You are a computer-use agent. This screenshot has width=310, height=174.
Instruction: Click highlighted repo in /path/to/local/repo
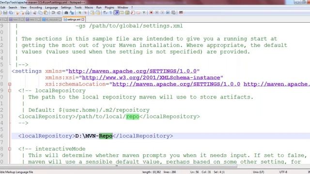(x=133, y=116)
